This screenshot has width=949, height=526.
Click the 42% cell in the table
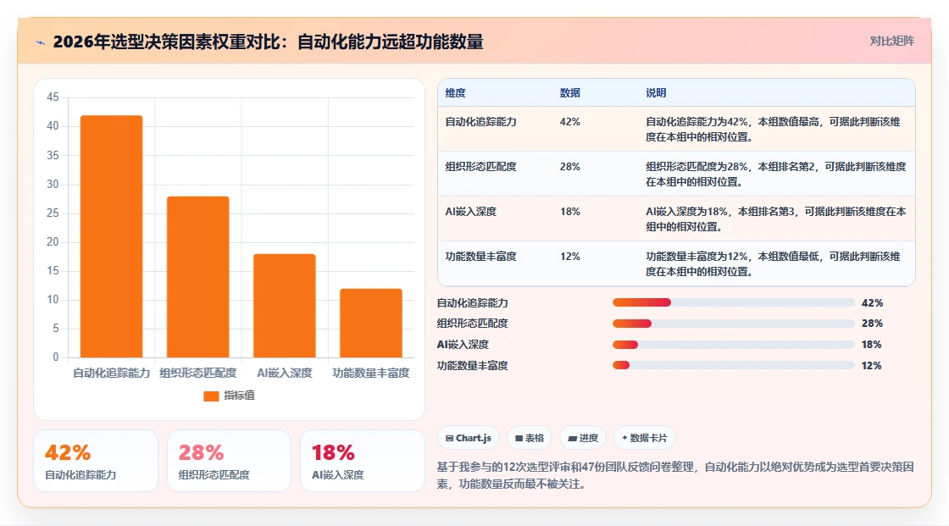click(x=569, y=122)
